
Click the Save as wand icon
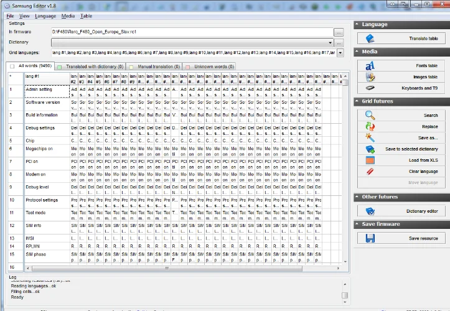370,137
